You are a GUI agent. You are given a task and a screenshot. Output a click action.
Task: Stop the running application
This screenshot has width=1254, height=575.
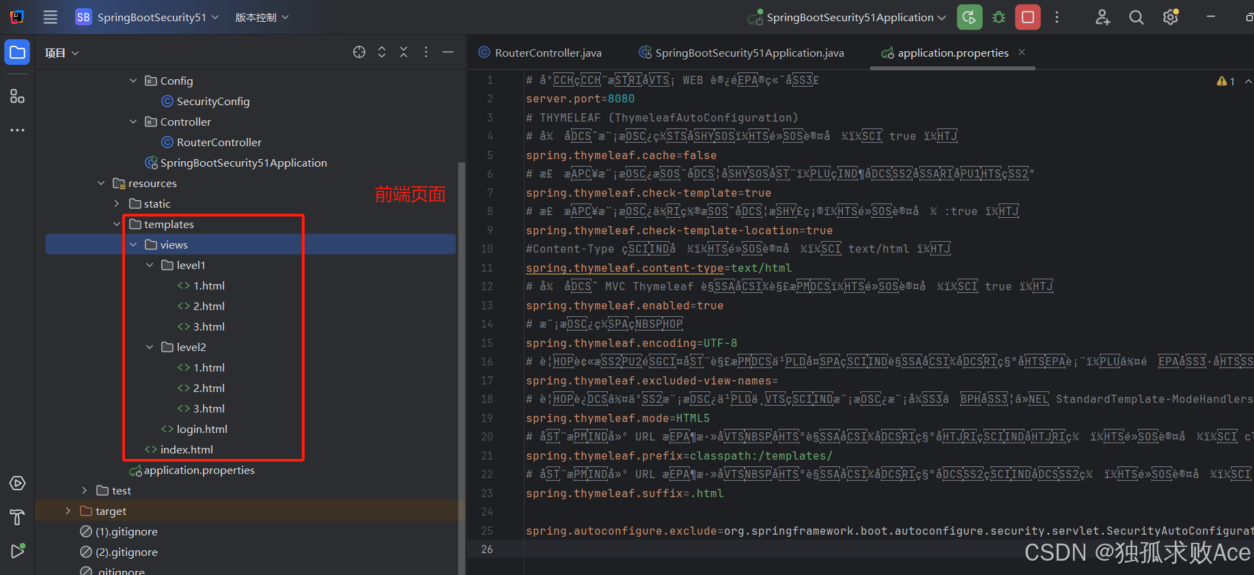coord(1028,17)
